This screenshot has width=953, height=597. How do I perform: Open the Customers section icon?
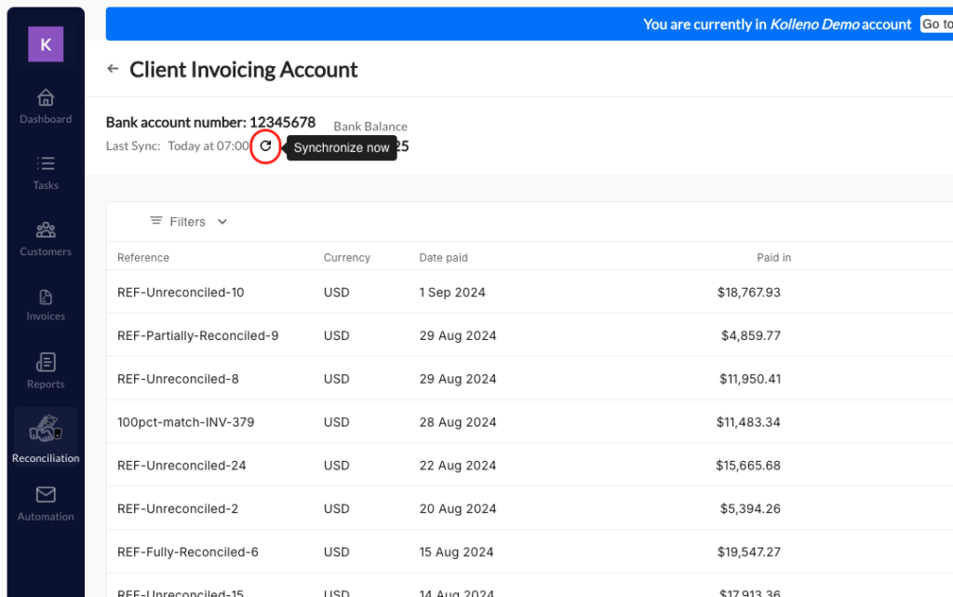46,230
